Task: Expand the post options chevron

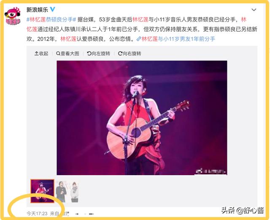Action: pos(254,10)
